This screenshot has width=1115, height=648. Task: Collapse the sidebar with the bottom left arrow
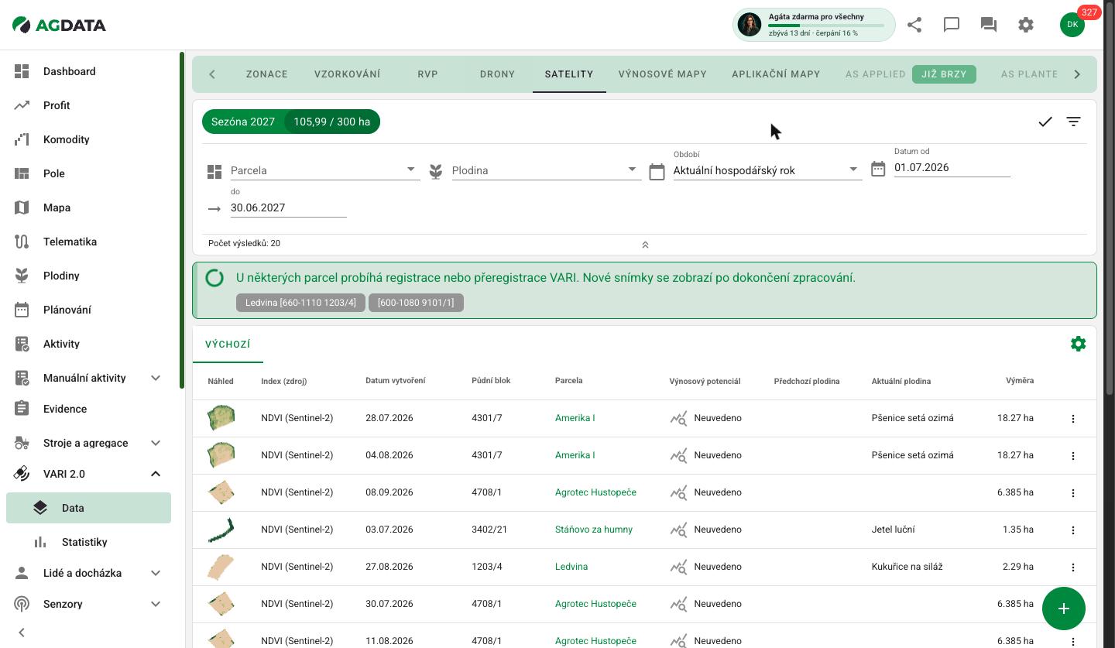point(22,633)
